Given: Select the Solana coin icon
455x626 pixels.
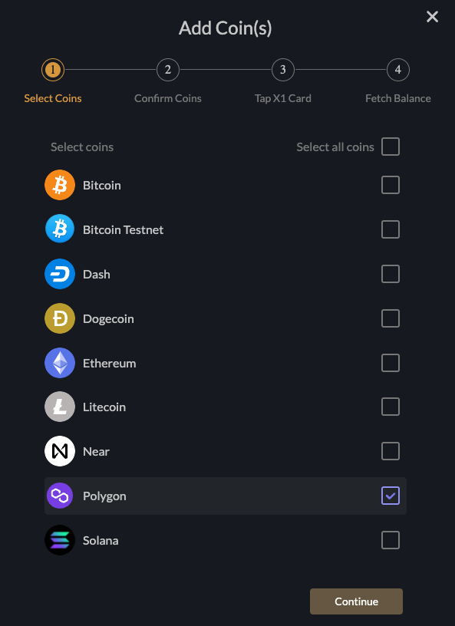Looking at the screenshot, I should pyautogui.click(x=60, y=540).
